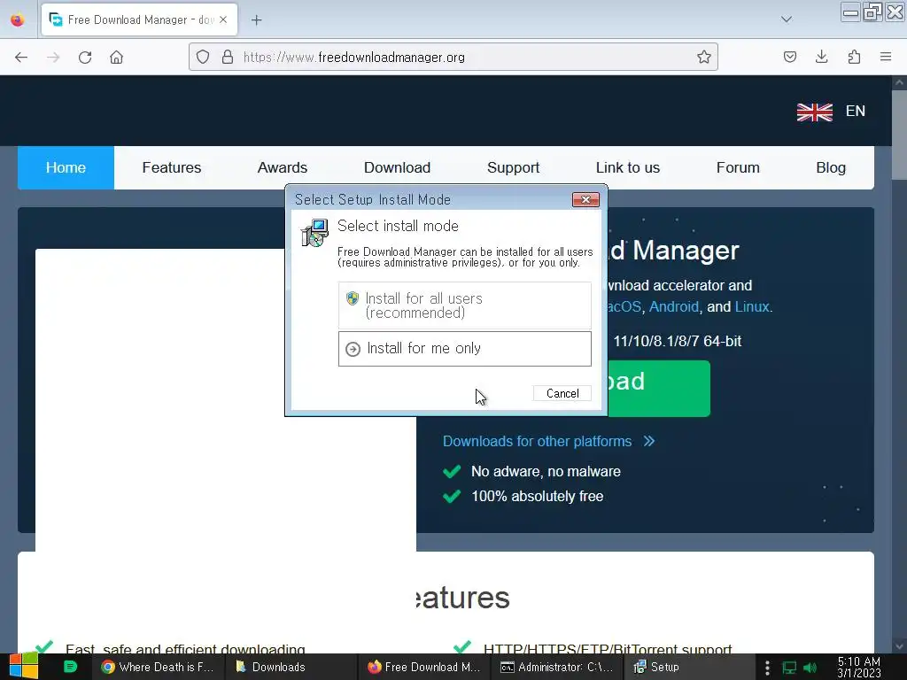Click the padlock site security icon
This screenshot has height=680, width=907.
[228, 58]
